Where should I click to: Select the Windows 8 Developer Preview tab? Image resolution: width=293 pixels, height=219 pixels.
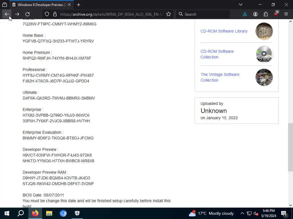click(41, 5)
